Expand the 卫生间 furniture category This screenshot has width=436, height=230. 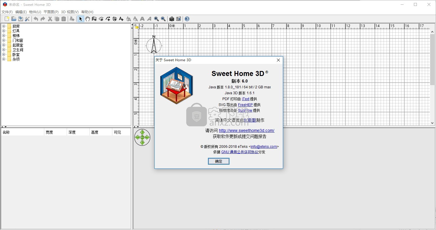pyautogui.click(x=4, y=50)
